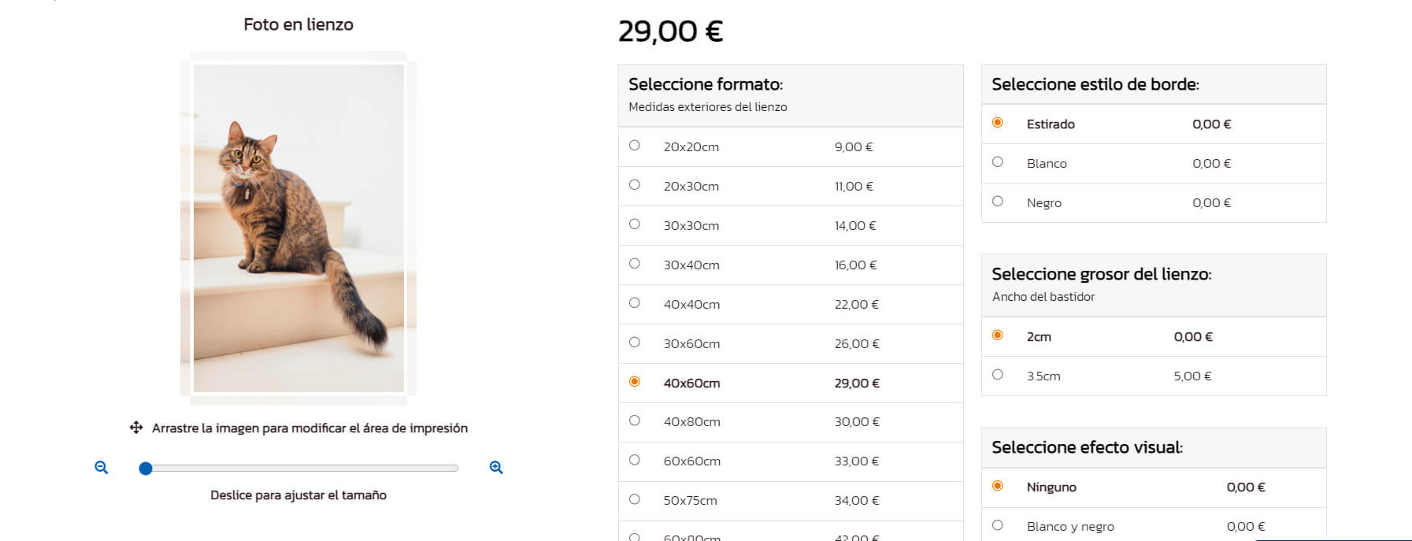Viewport: 1412px width, 541px height.
Task: Click the cat photo canvas preview
Action: click(x=298, y=228)
